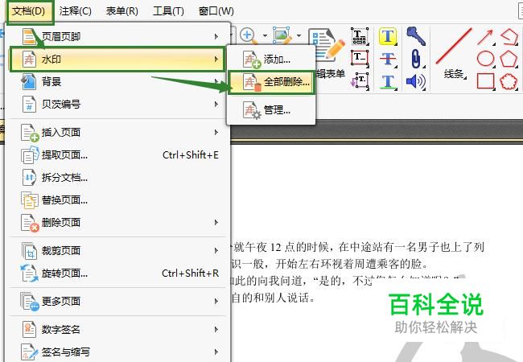Click the 旋转页面 rotate icon
Image resolution: width=523 pixels, height=362 pixels.
(x=29, y=274)
